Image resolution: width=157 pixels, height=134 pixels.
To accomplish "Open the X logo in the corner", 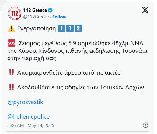I will click(145, 10).
